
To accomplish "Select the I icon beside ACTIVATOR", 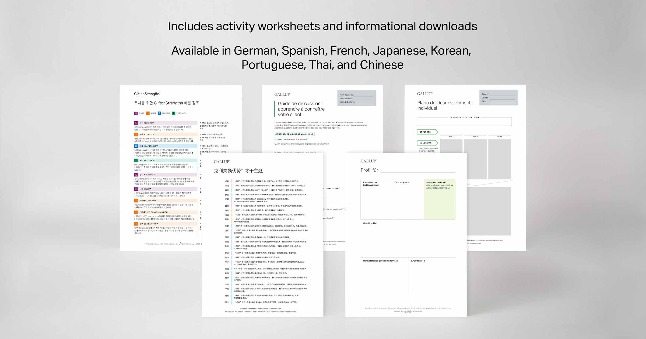I will 136,134.
